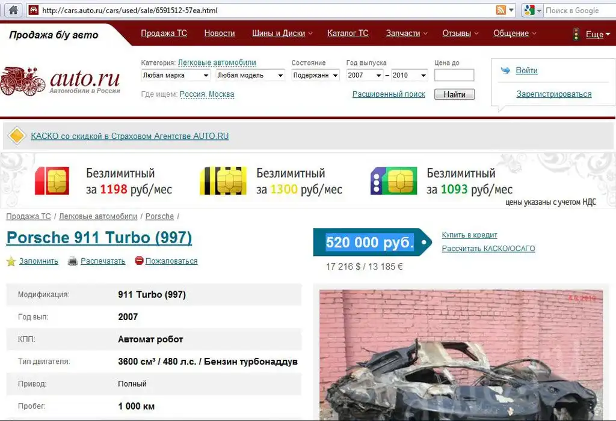Click the Расширенный поиск link

click(x=389, y=94)
